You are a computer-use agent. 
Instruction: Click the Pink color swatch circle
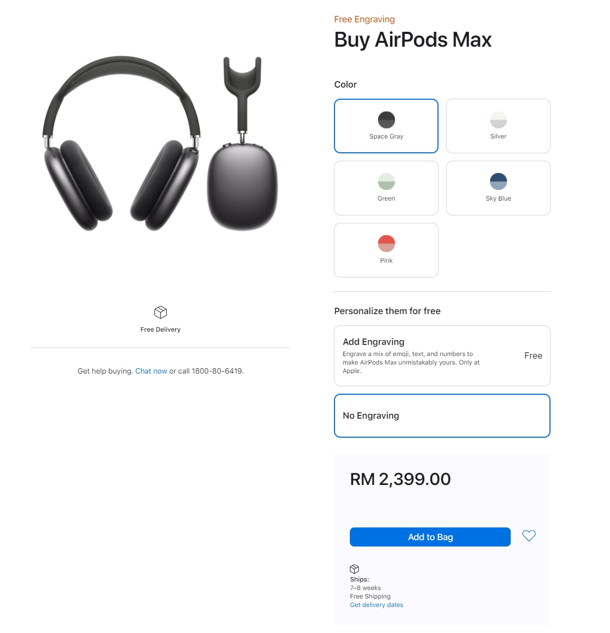coord(386,244)
